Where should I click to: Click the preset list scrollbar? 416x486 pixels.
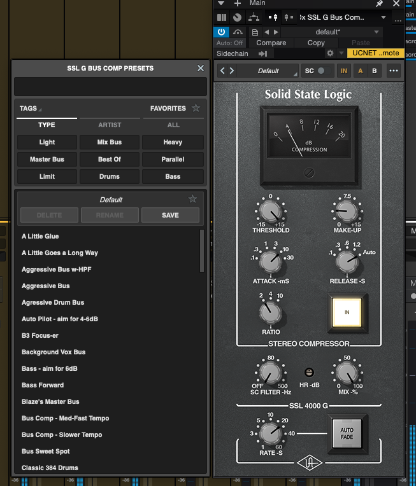tap(202, 251)
